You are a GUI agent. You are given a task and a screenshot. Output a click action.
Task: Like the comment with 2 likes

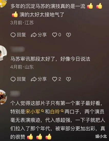56,79
